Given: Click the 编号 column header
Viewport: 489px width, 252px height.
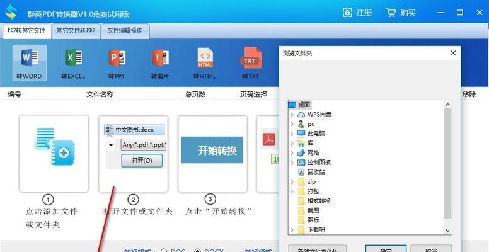Looking at the screenshot, I should click(14, 94).
